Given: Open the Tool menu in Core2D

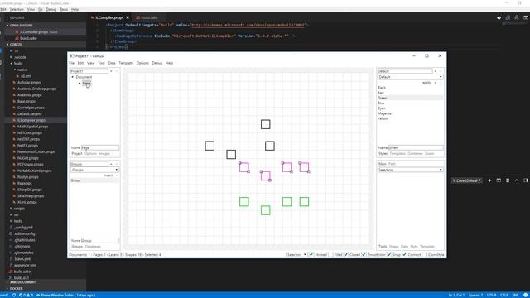Looking at the screenshot, I should click(x=101, y=63).
